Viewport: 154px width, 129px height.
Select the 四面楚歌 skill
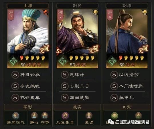tap(77, 98)
